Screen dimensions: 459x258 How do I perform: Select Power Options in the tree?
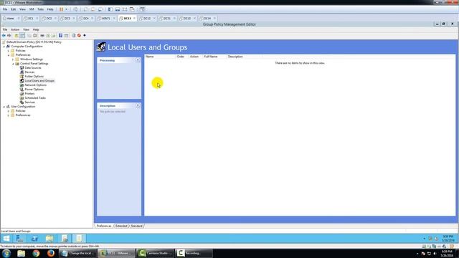[34, 89]
